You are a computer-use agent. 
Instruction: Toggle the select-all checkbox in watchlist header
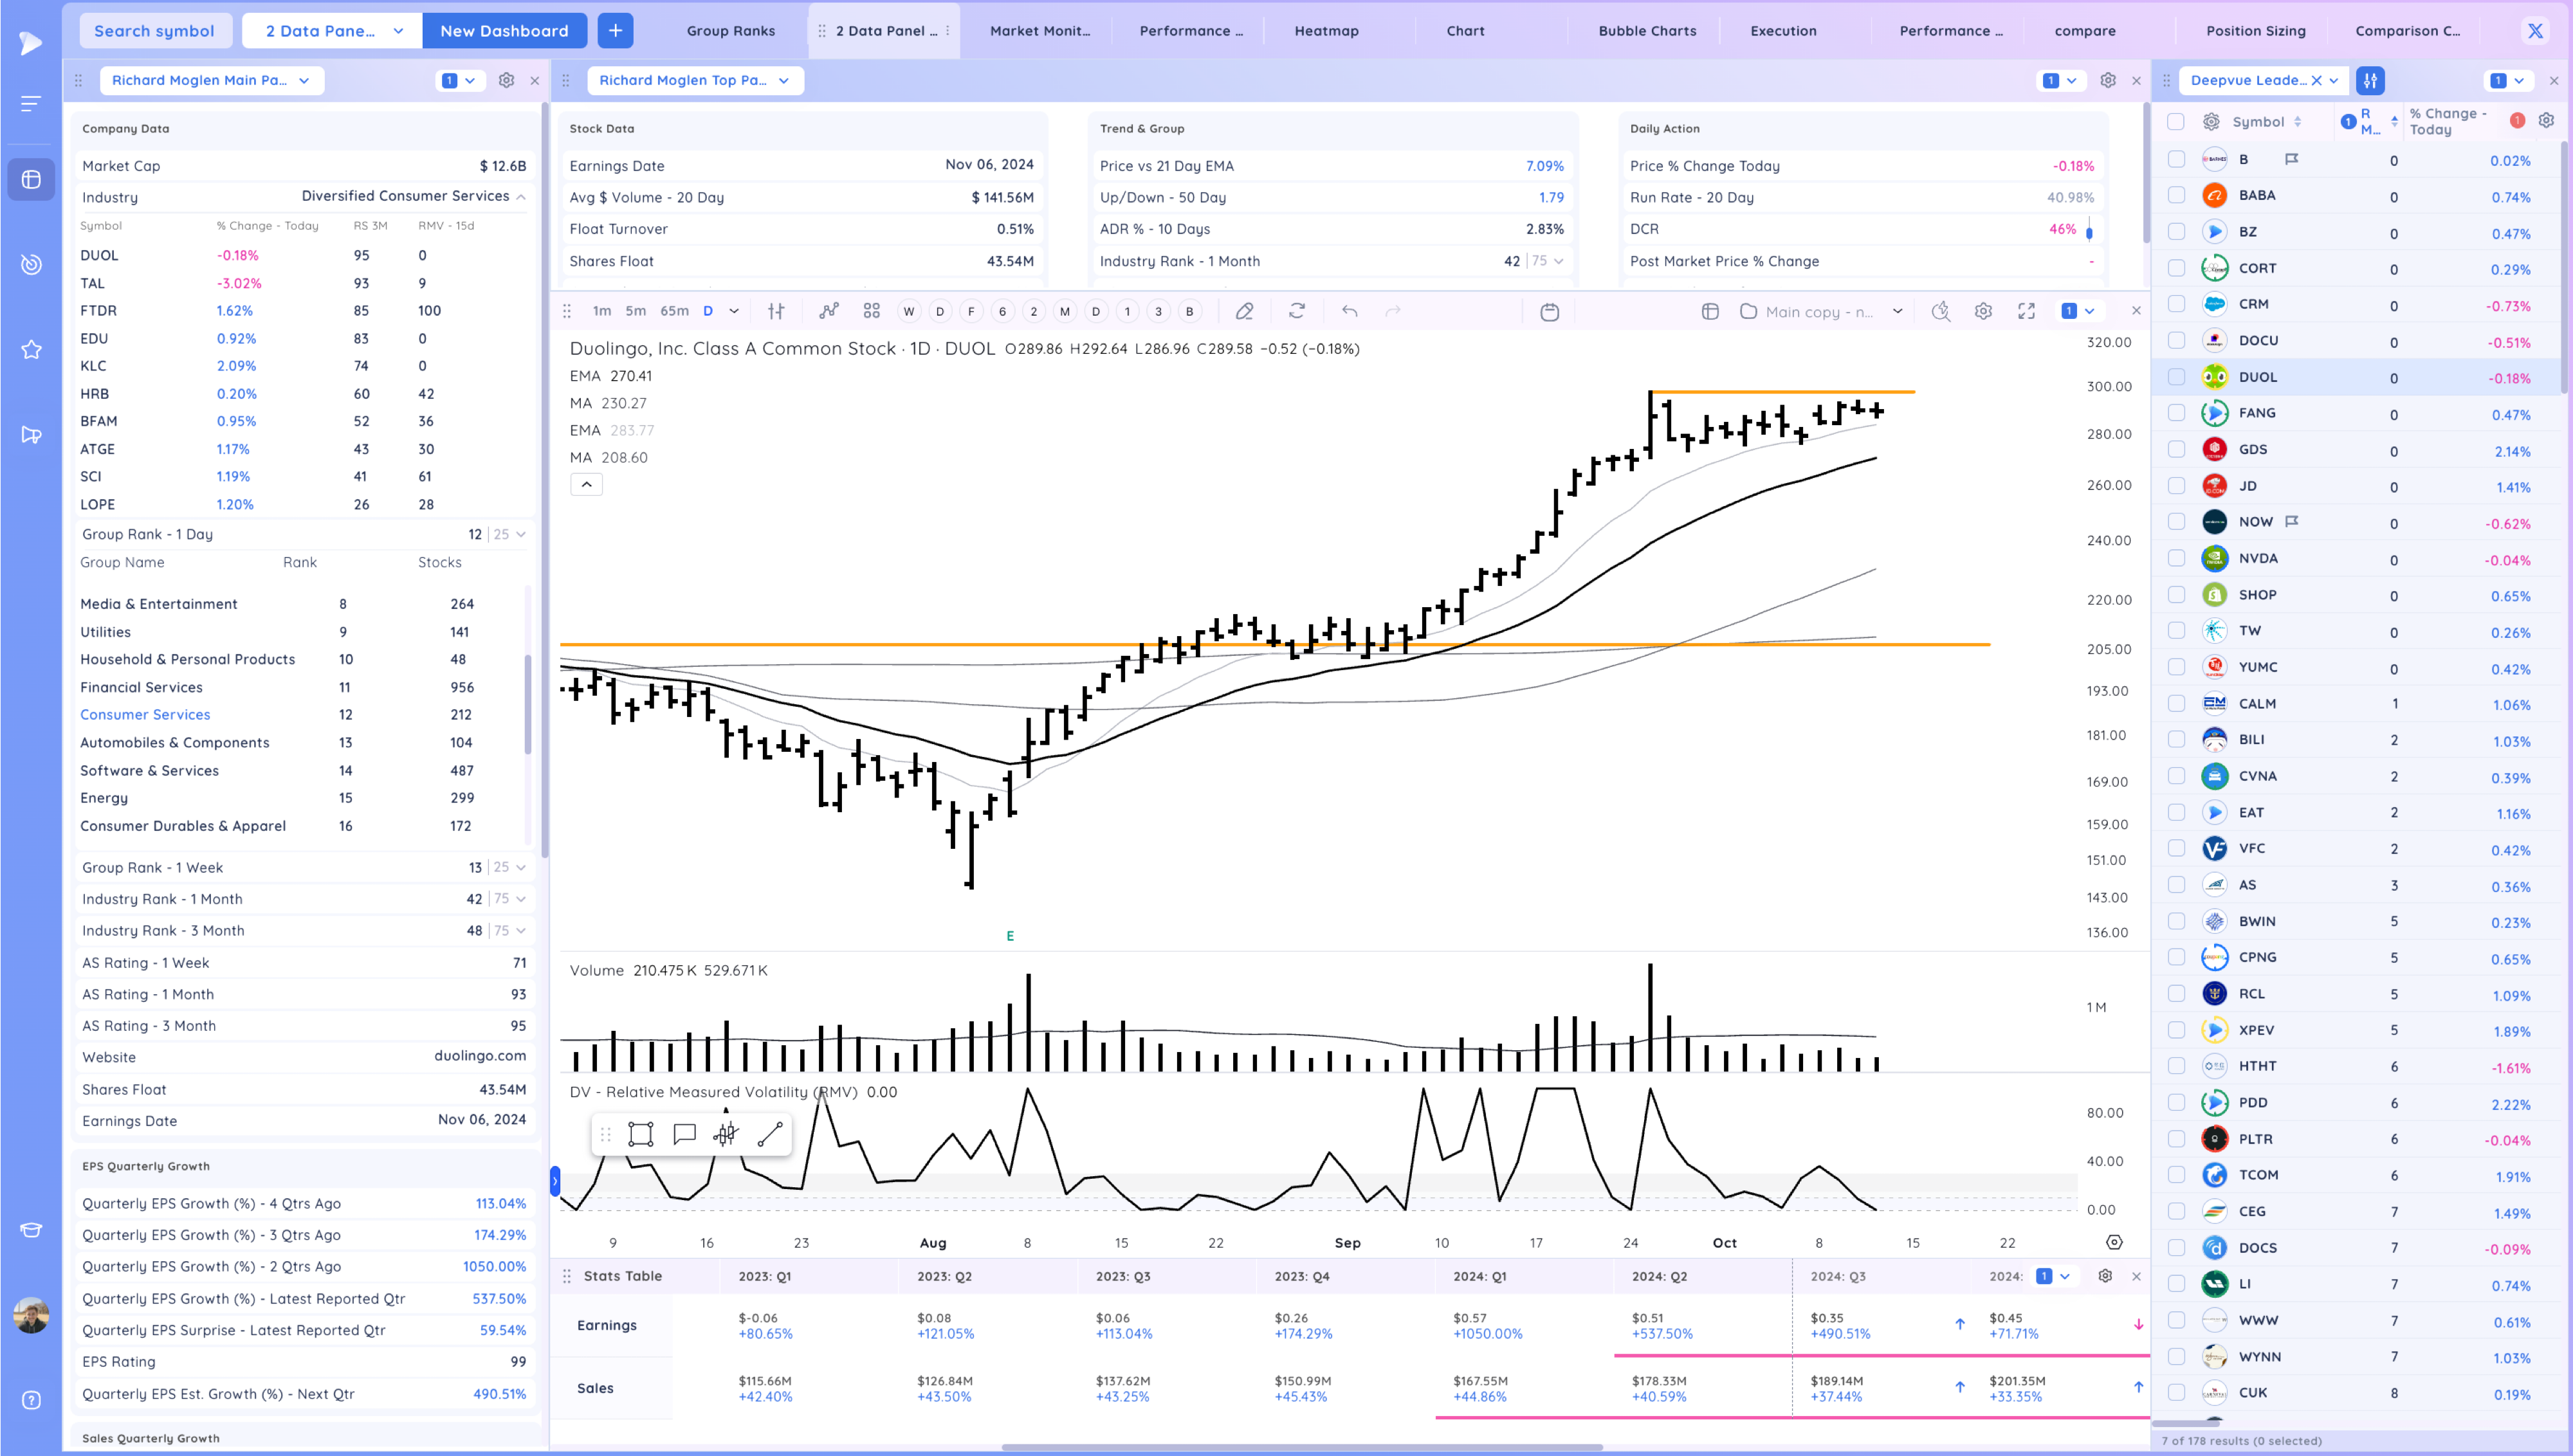tap(2176, 121)
